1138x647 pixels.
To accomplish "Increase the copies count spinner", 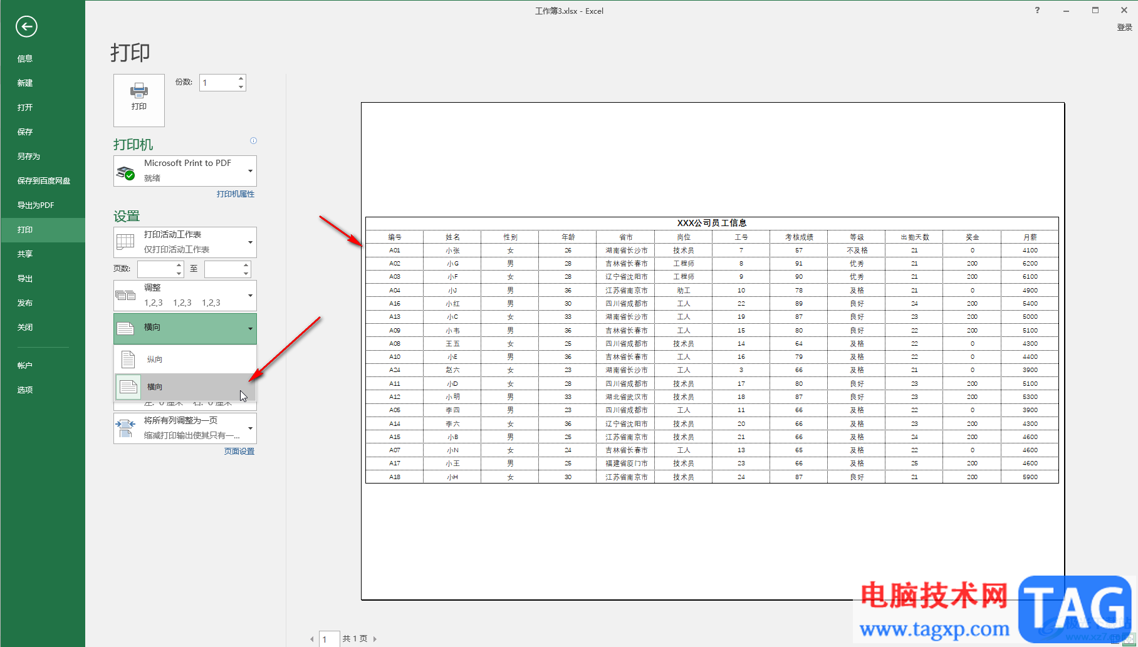I will (241, 78).
